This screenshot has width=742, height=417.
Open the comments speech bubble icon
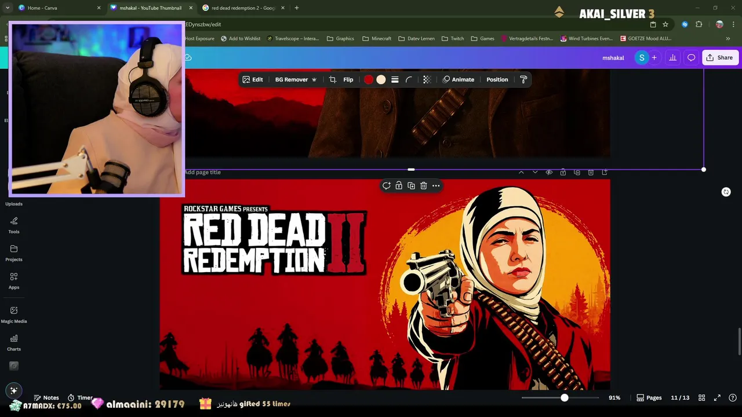(x=691, y=57)
